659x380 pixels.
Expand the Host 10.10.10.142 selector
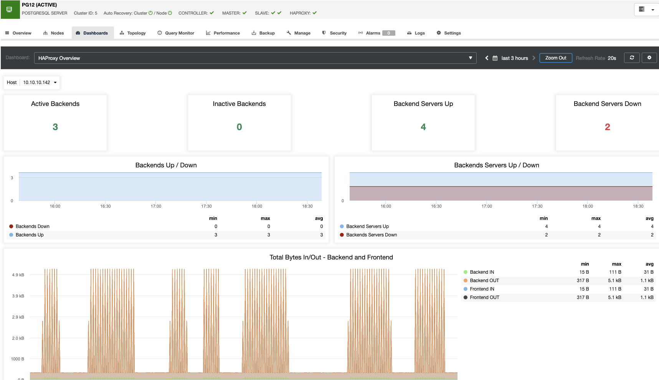point(54,82)
